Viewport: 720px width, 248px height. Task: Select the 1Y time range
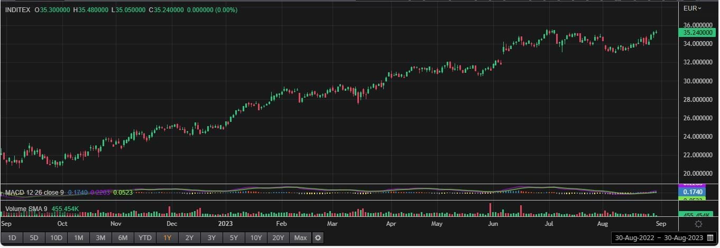167,238
